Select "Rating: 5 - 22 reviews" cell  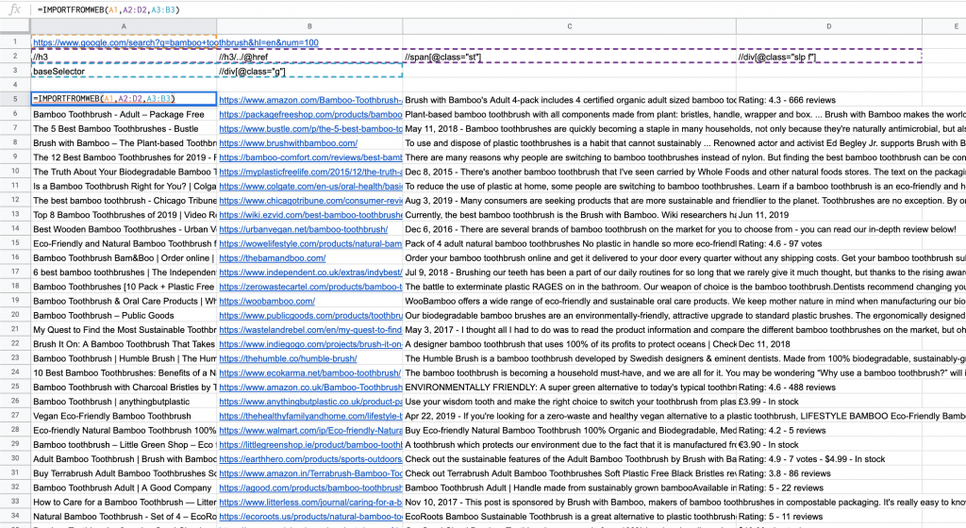click(828, 488)
